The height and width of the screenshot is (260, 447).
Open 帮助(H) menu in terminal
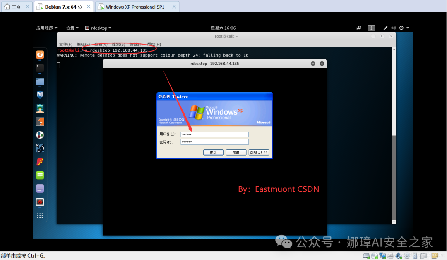click(x=154, y=44)
